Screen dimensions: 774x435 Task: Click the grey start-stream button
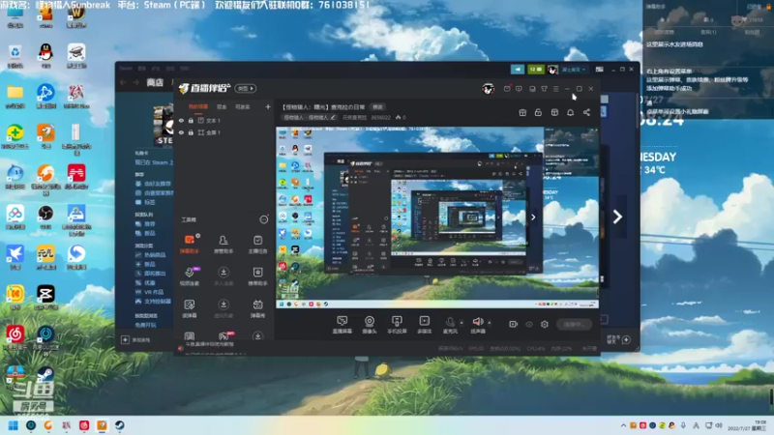coord(574,324)
